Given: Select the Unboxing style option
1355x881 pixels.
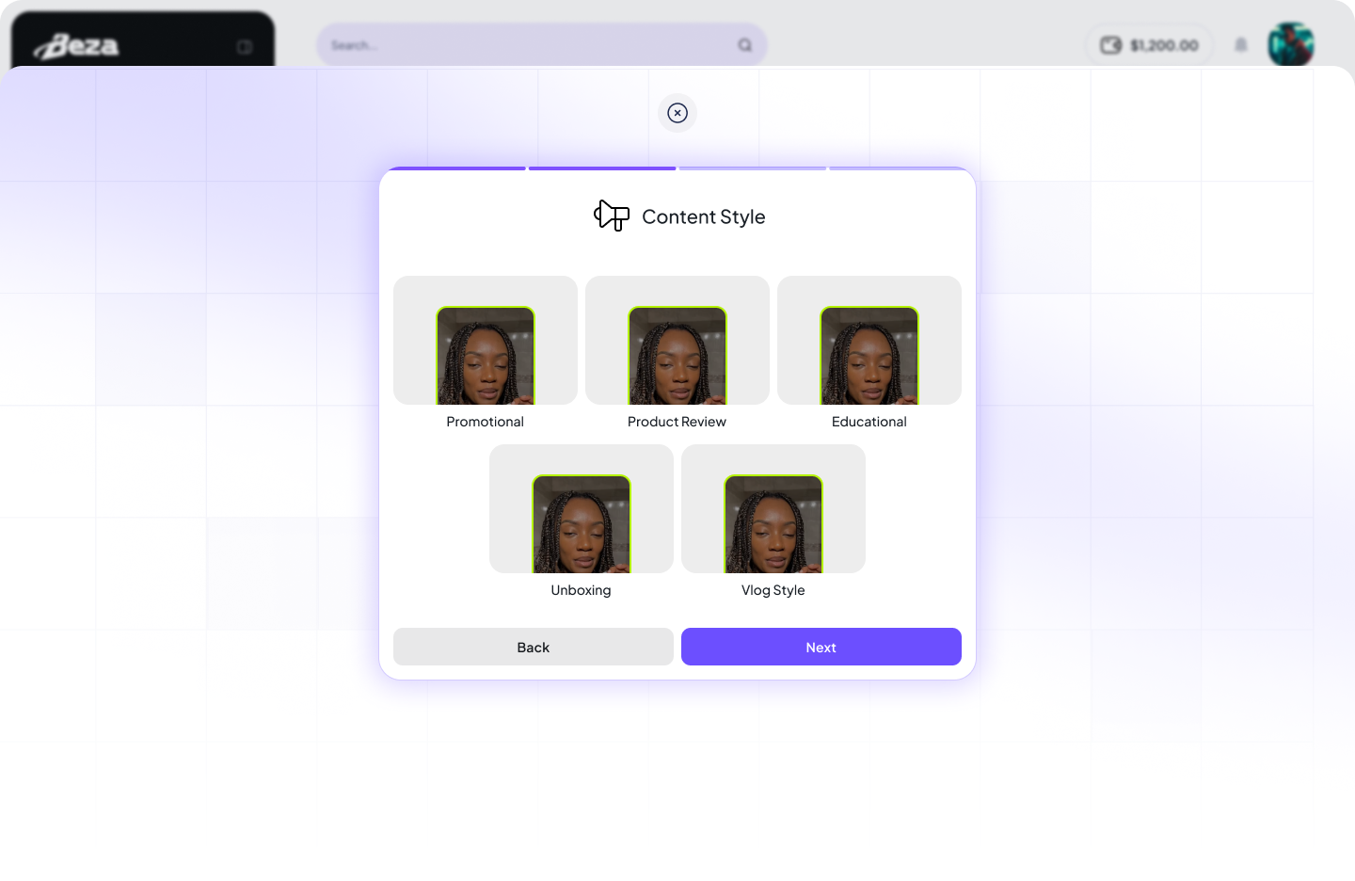Looking at the screenshot, I should (x=582, y=521).
